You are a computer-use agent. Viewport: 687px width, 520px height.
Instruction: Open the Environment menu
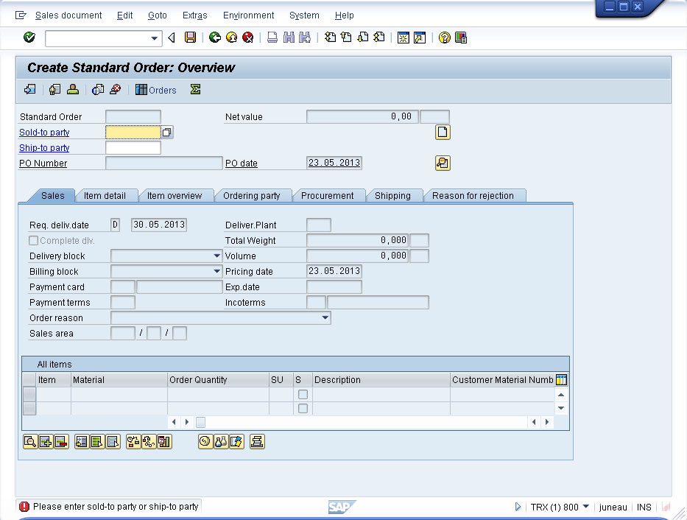pos(248,15)
